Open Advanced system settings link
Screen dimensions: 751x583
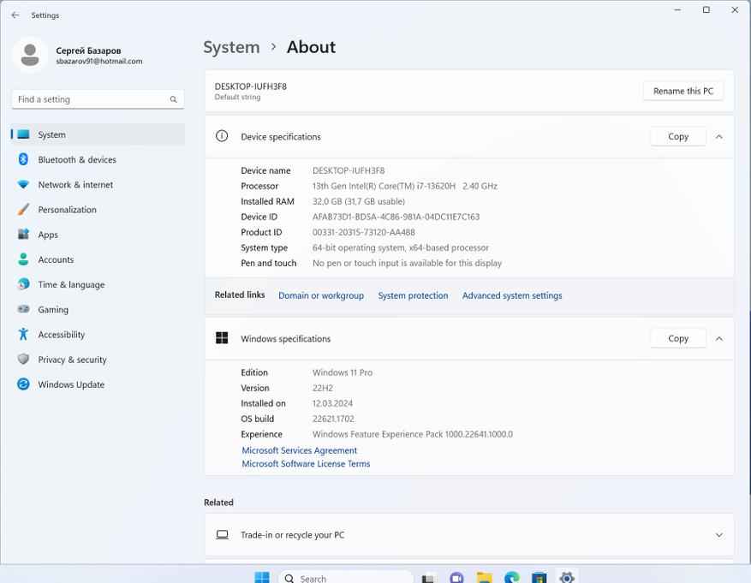click(x=512, y=295)
